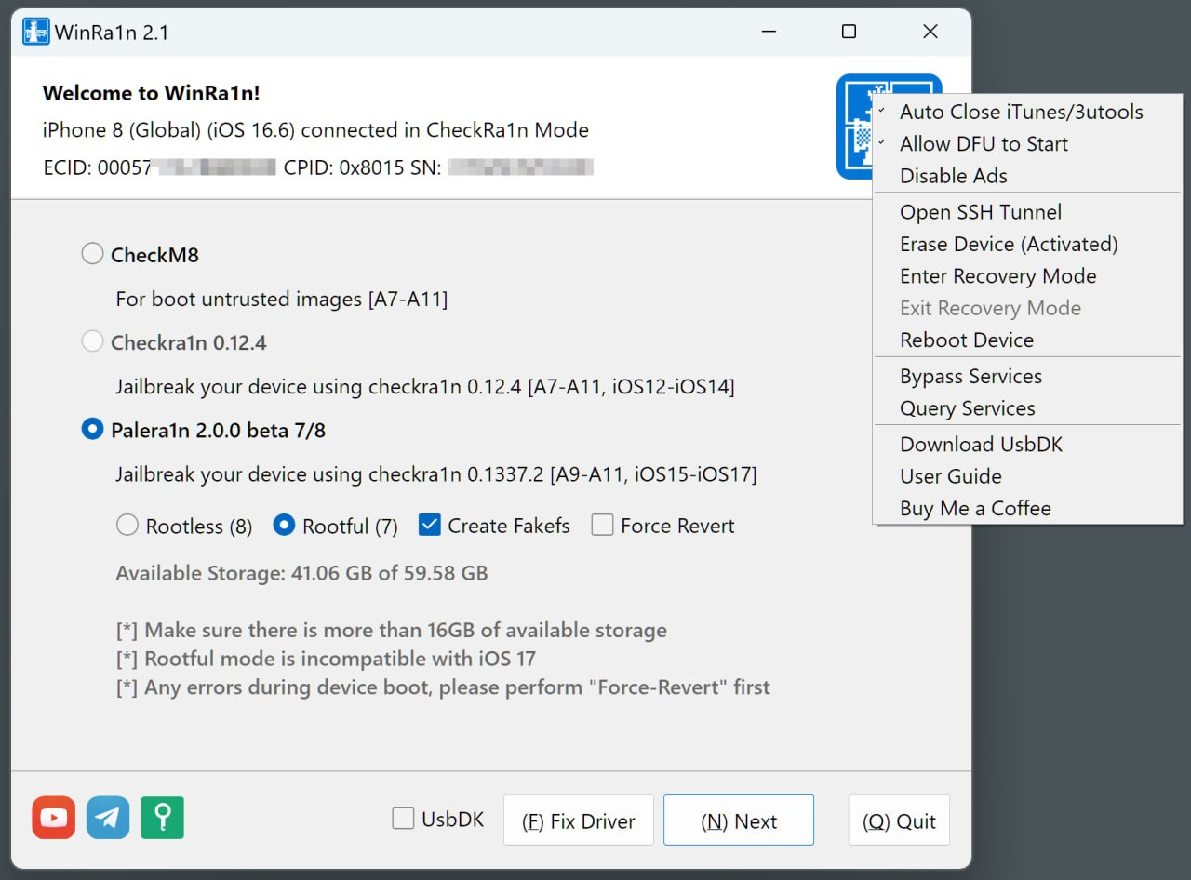Open the YouTube channel icon

coord(53,820)
